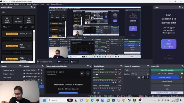
Task: Switch Activity feed to detailed list view
Action: (x=26, y=27)
